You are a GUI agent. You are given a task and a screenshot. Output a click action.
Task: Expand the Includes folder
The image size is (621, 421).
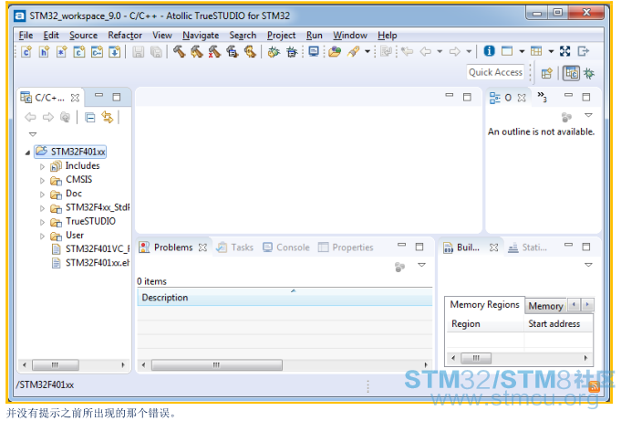[x=42, y=166]
